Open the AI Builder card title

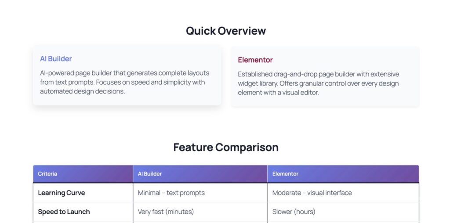(56, 59)
